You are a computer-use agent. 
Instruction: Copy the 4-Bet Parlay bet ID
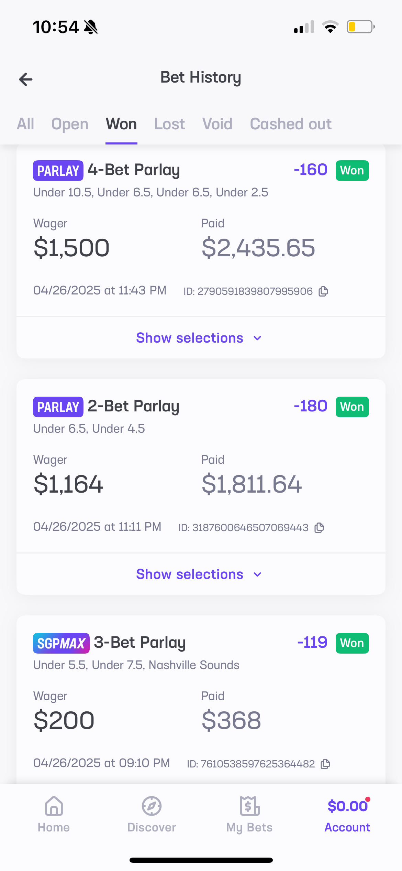(323, 291)
